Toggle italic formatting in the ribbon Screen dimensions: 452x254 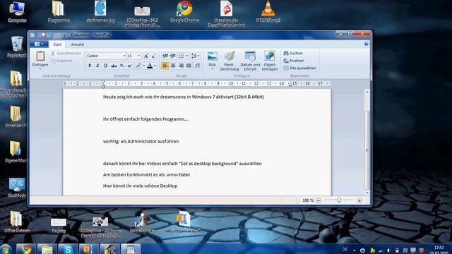(x=97, y=66)
